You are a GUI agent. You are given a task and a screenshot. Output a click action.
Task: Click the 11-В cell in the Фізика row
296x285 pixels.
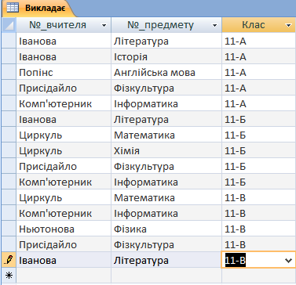pyautogui.click(x=259, y=229)
